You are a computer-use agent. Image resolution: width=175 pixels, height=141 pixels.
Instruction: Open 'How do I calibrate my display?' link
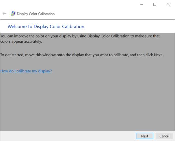26,71
